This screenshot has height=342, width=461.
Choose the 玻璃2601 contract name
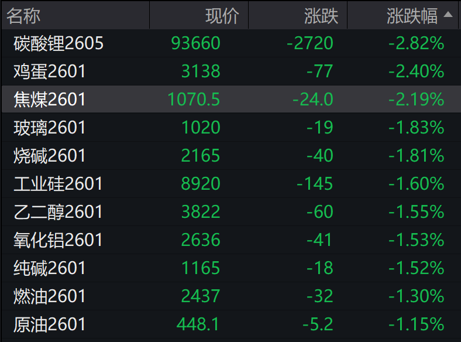click(50, 128)
